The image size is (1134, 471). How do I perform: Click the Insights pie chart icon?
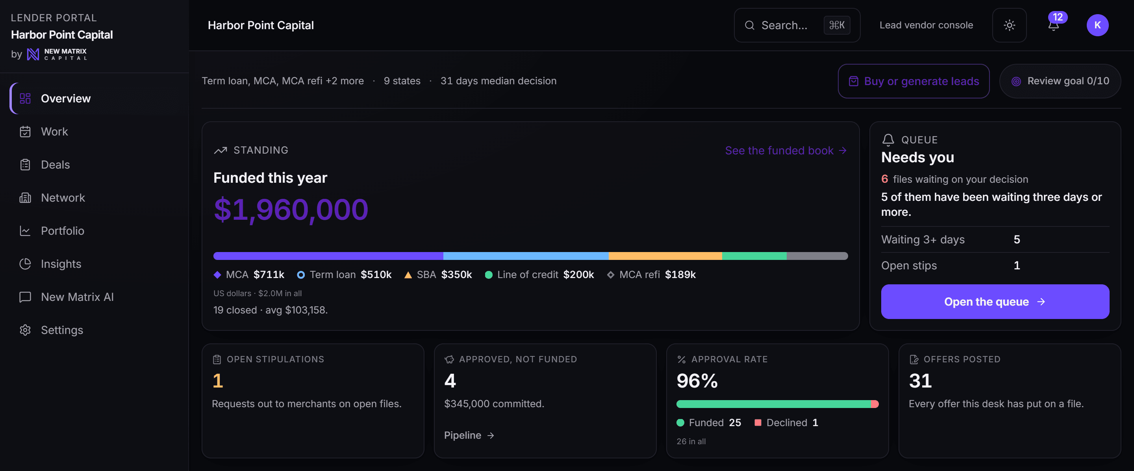pos(25,264)
